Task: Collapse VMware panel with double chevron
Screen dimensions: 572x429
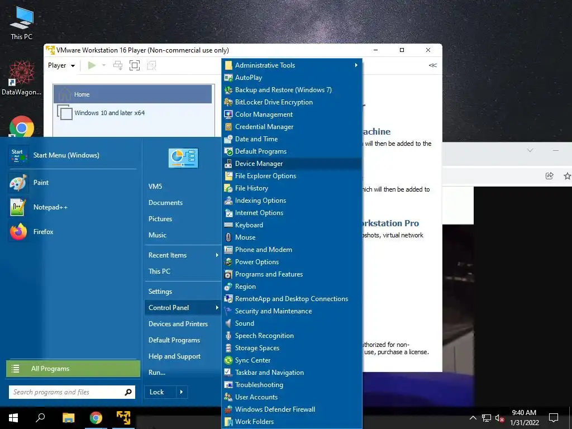Action: [433, 65]
